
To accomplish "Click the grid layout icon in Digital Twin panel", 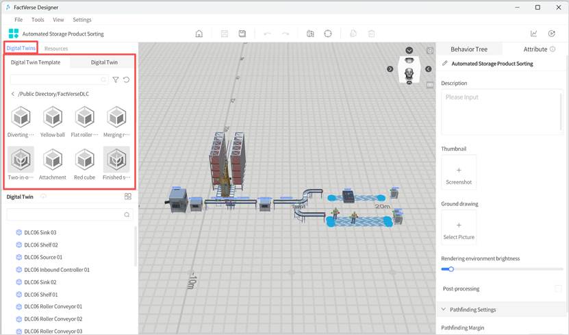I will [127, 197].
